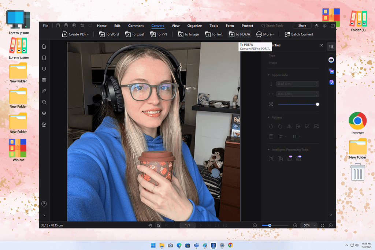Collapse the Intelligent Processing Tools section

(269, 150)
